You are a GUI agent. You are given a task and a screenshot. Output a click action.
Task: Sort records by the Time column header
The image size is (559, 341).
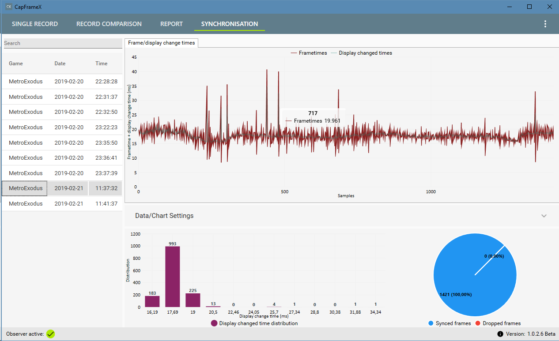coord(102,64)
